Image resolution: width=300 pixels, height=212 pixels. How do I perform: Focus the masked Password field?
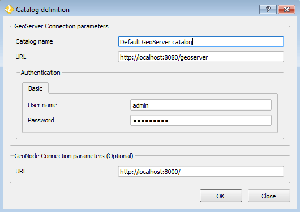[x=201, y=120]
